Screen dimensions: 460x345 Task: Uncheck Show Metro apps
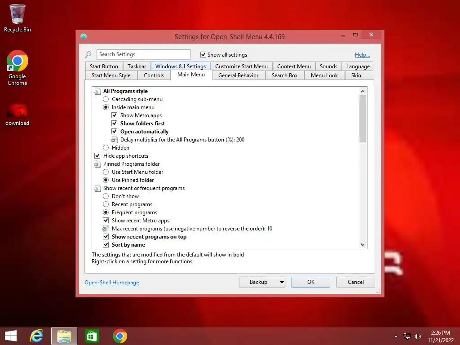115,115
